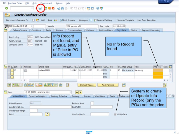Click the sort ascending icon in item toolbar
The height and width of the screenshot is (134, 179).
tap(45, 85)
